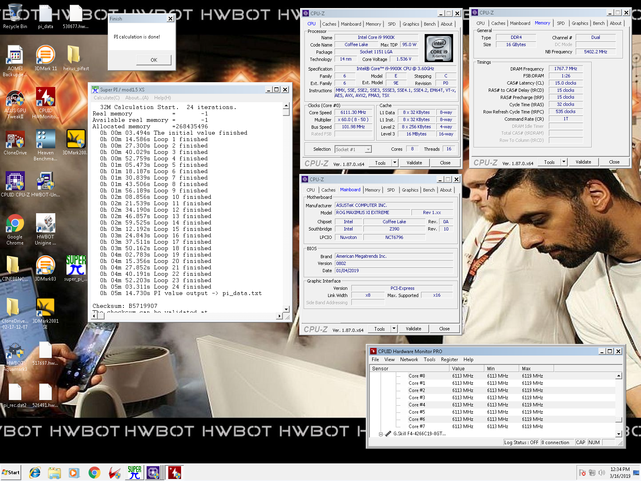The image size is (641, 481).
Task: Open Register menu in HWMonitor PRO
Action: (x=450, y=360)
